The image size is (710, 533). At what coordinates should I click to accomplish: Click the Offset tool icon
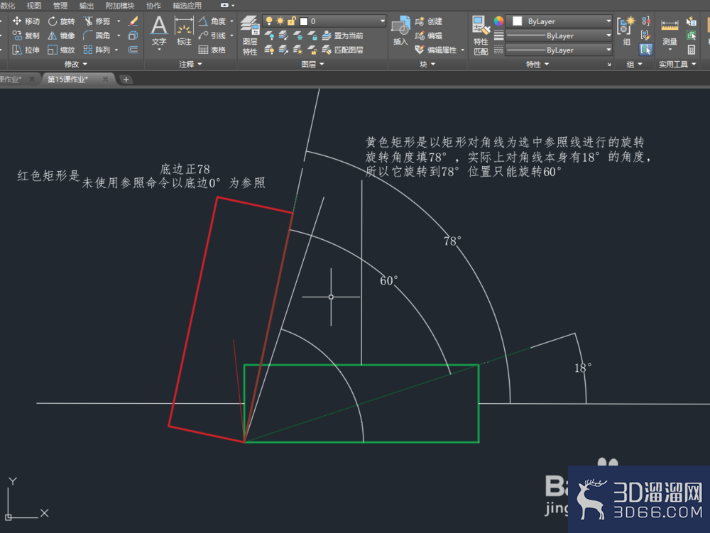(x=133, y=50)
